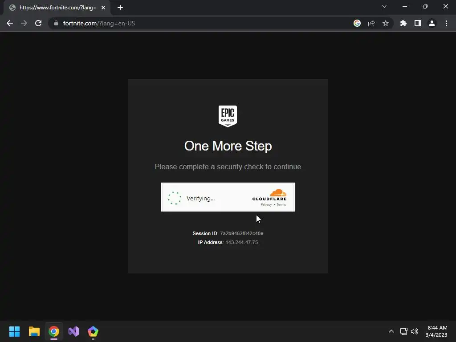Open the Extensions puzzle menu
The width and height of the screenshot is (456, 342).
(x=403, y=23)
